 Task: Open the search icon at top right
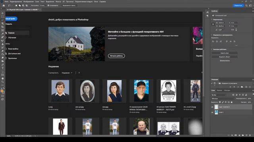[246, 6]
